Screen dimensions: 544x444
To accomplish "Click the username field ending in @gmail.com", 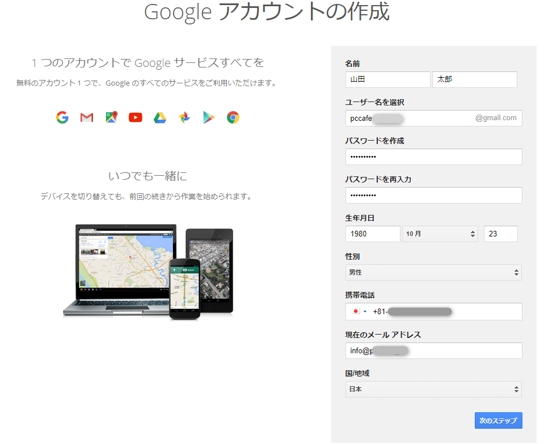I will (x=434, y=119).
